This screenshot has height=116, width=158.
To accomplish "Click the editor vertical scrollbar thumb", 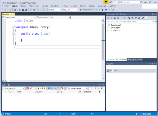I will tap(103, 42).
